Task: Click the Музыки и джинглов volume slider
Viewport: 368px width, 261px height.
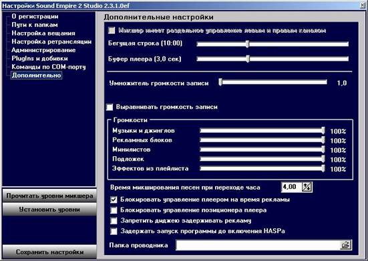Action: pos(262,131)
